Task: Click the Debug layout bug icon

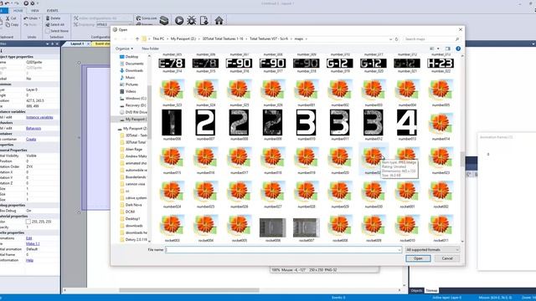Action: (x=192, y=20)
